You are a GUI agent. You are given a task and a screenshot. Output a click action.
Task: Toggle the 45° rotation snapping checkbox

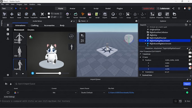(49, 17)
